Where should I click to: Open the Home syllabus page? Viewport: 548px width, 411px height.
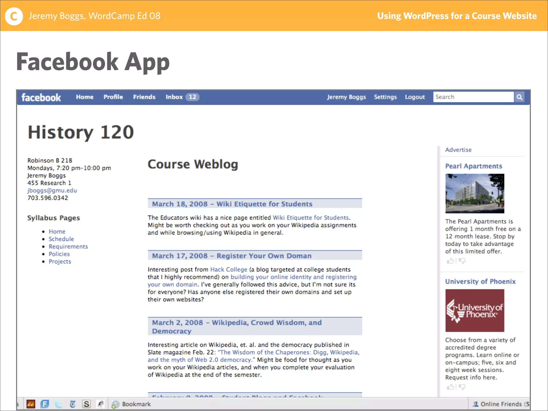coord(57,231)
